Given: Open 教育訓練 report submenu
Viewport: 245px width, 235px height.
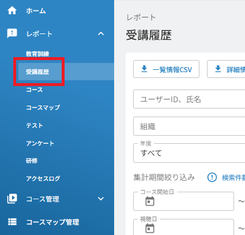Looking at the screenshot, I should coord(37,54).
